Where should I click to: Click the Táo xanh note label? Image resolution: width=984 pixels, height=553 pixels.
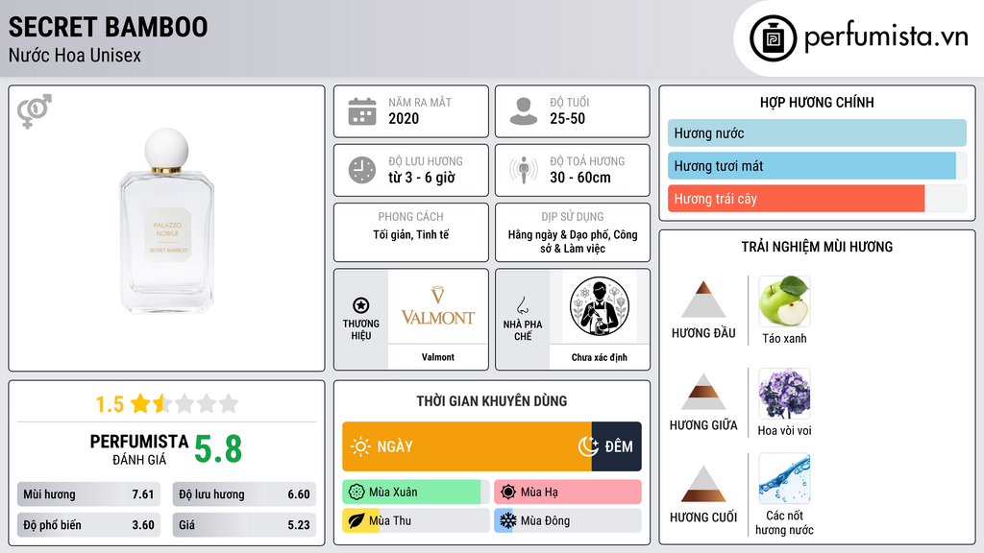coord(784,339)
